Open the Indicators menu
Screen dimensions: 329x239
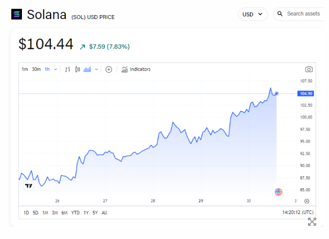click(x=136, y=69)
